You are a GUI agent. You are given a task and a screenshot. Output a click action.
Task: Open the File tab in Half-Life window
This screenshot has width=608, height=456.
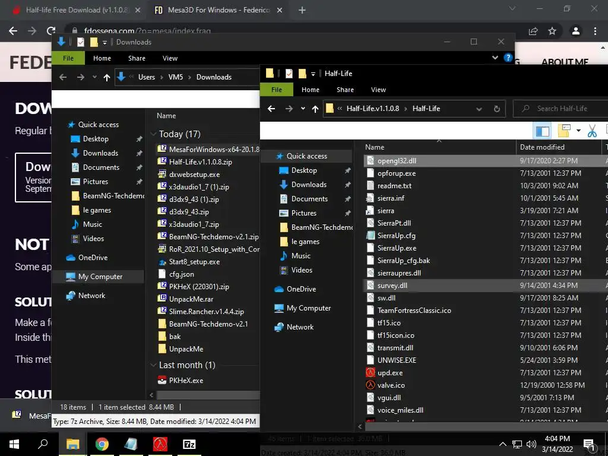click(277, 90)
